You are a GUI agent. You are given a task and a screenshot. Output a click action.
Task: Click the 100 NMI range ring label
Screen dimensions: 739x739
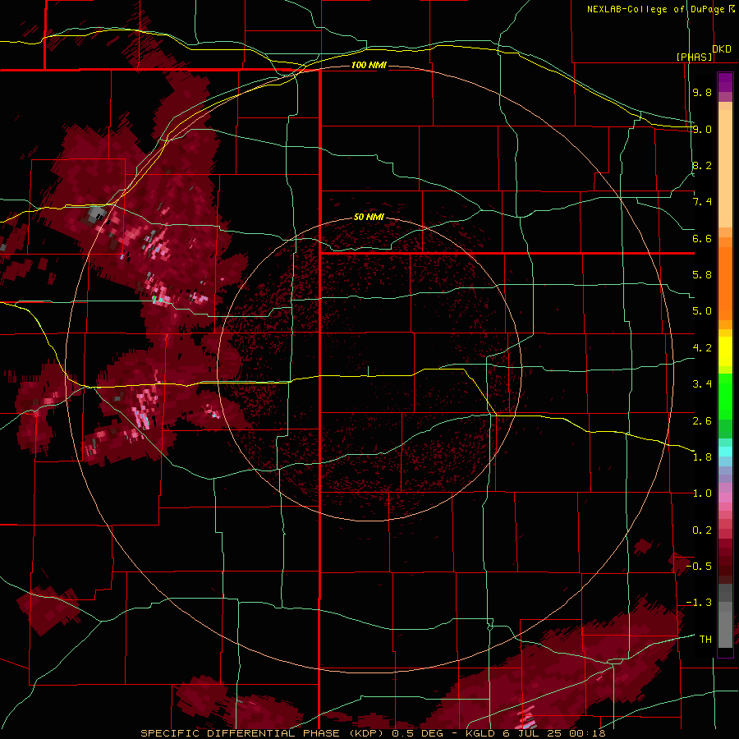(369, 65)
